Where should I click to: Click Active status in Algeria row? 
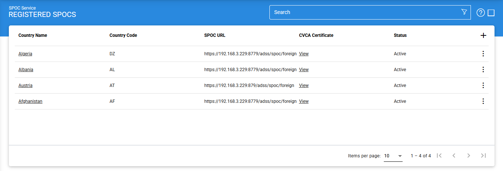pos(400,54)
